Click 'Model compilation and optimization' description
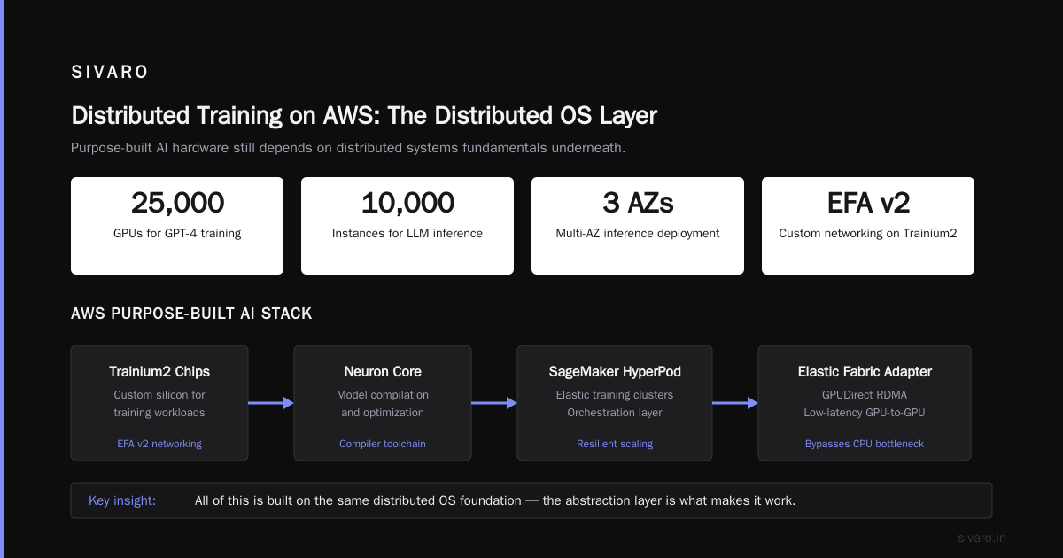The width and height of the screenshot is (1063, 558). (383, 404)
